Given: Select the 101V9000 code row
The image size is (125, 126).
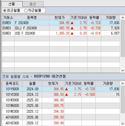Looking at the screenshot, I should point(61,89).
